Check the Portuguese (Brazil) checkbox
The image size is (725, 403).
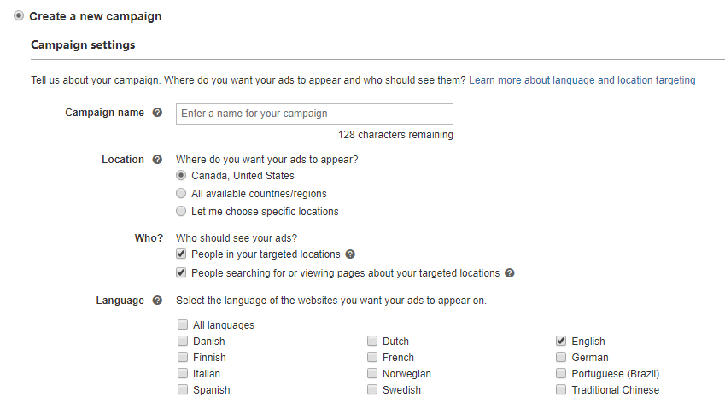pyautogui.click(x=561, y=373)
